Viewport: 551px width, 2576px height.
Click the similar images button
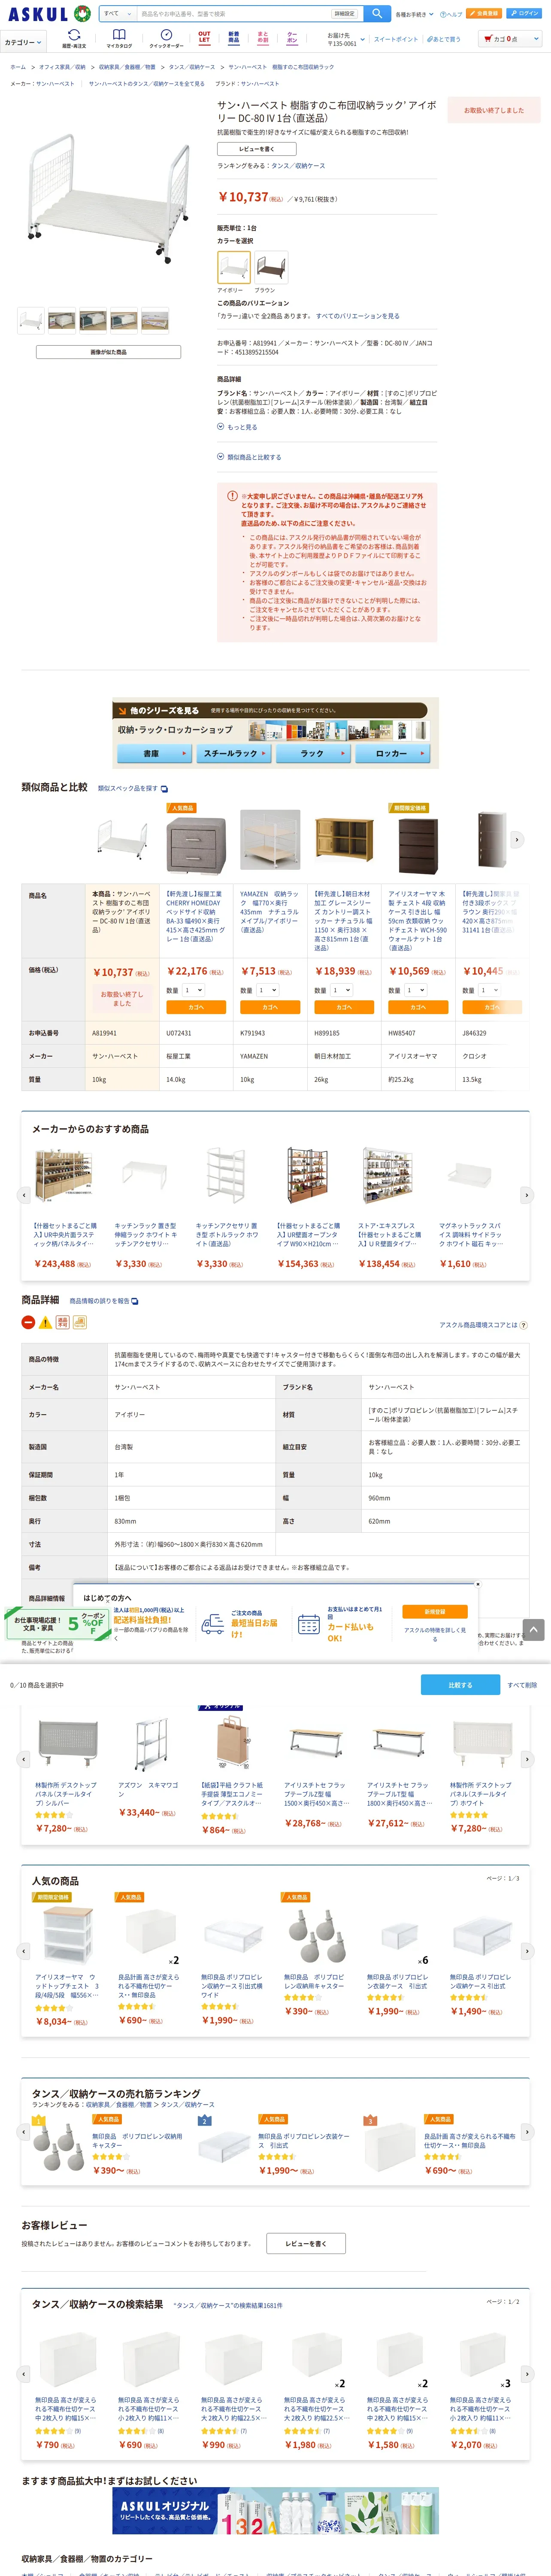(x=108, y=352)
